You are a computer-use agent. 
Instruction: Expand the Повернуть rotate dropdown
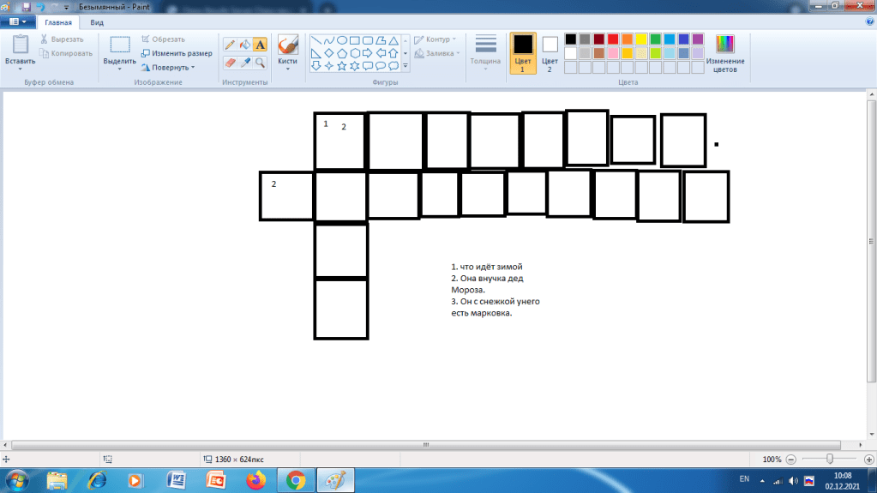(x=171, y=67)
